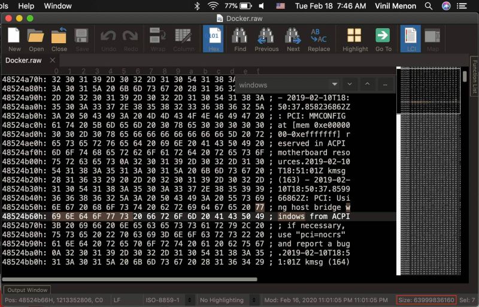The width and height of the screenshot is (479, 307).
Task: Close the document via Close toolbar icon
Action: pyautogui.click(x=59, y=39)
